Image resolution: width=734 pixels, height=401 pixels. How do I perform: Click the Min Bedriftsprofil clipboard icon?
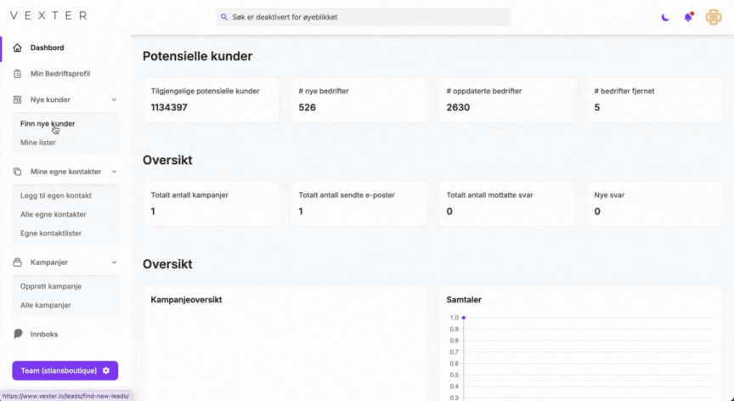(17, 73)
